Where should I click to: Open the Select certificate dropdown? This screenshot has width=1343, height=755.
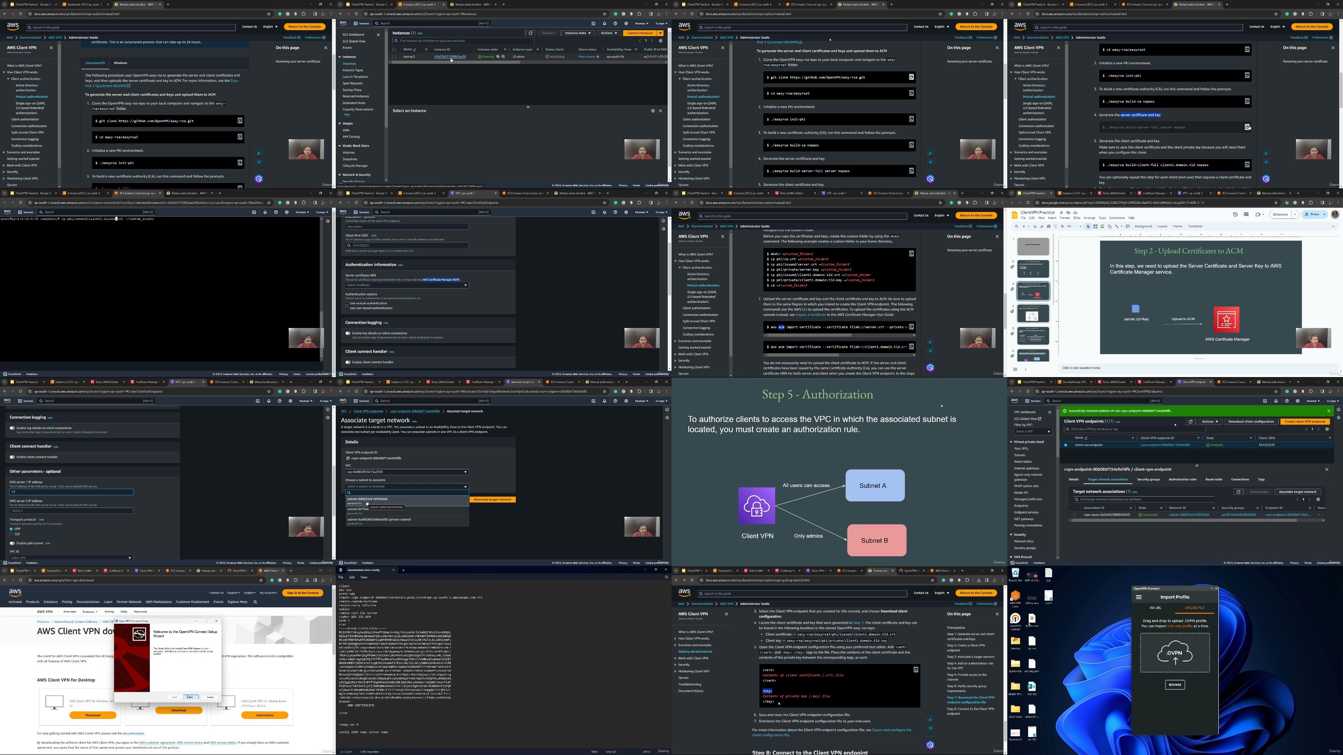[407, 285]
